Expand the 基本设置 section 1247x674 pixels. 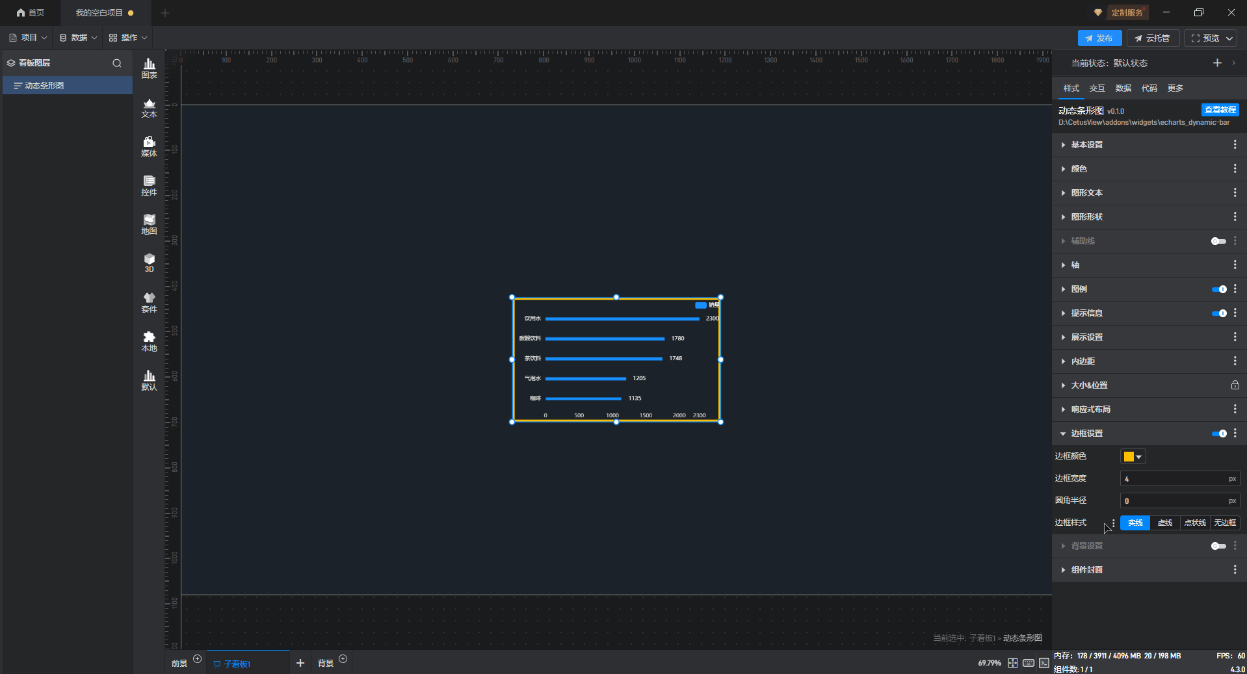tap(1086, 145)
